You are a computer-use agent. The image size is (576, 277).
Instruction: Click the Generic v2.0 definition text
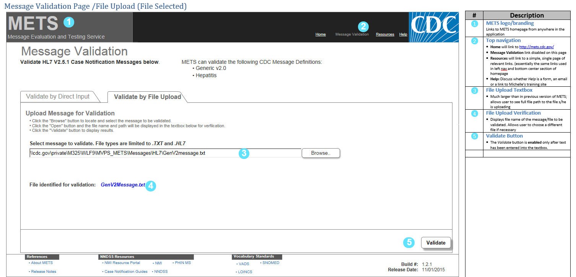[211, 68]
